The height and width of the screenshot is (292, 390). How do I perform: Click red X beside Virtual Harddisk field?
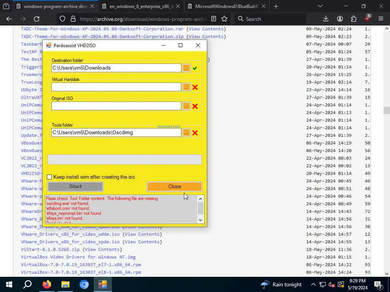(x=195, y=87)
